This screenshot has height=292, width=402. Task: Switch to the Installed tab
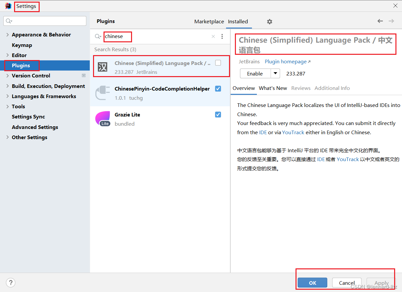(238, 21)
